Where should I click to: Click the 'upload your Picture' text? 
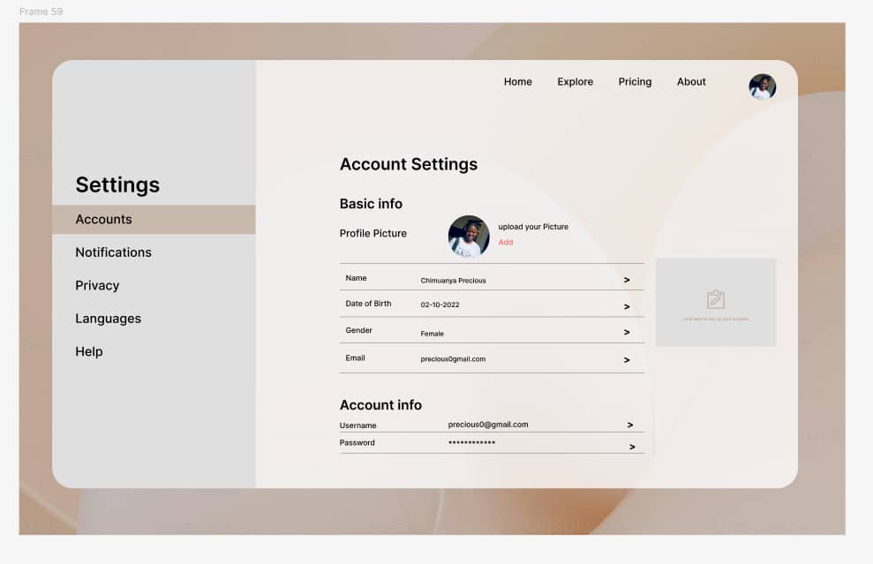533,227
